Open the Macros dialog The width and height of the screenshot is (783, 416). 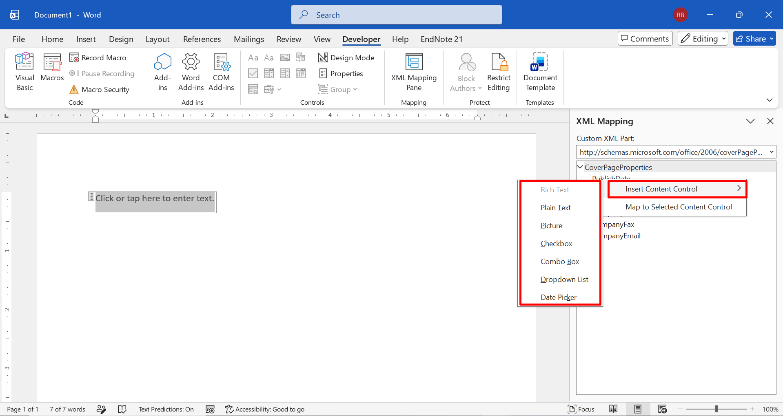pyautogui.click(x=52, y=67)
